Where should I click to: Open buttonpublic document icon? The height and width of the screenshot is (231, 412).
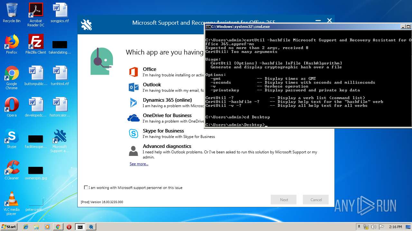(x=36, y=76)
